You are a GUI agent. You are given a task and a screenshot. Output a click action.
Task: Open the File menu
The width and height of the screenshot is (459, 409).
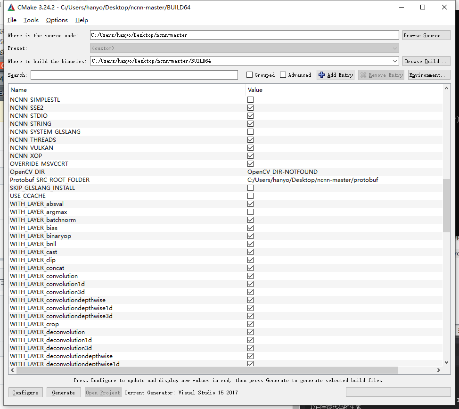(x=12, y=20)
